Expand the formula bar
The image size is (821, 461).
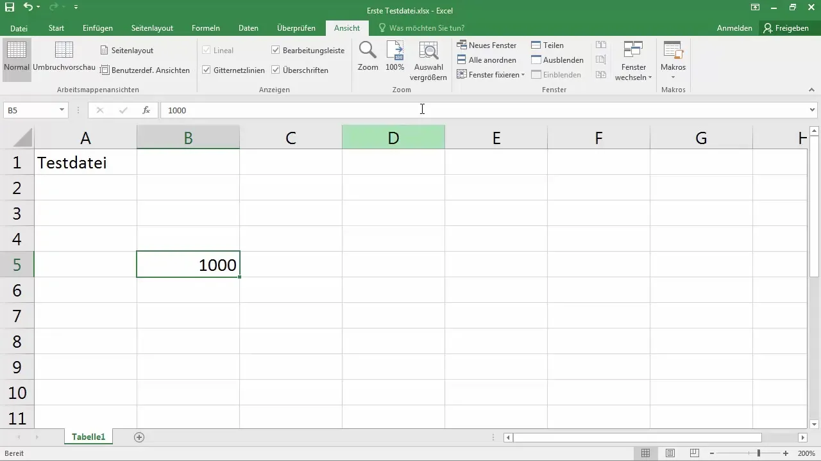[x=813, y=110]
